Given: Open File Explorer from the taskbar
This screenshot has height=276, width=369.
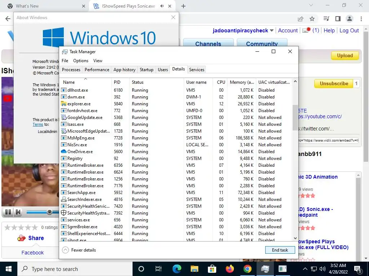Looking at the screenshot, I should click(194, 269).
